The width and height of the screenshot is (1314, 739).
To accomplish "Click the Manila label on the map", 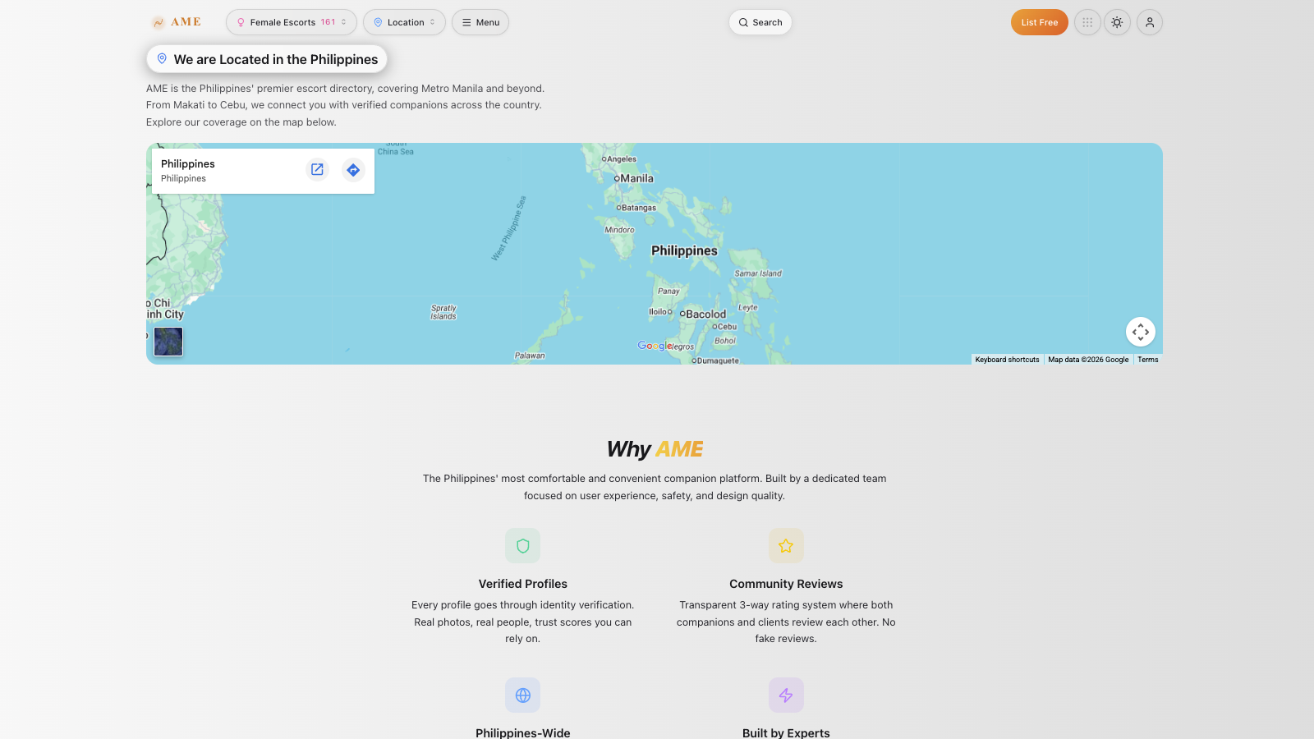I will pyautogui.click(x=636, y=178).
